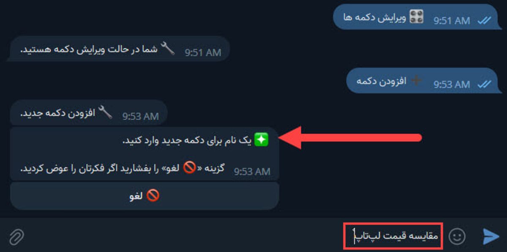
Task: Click the prohibited emoji inside گزینه لغو text
Action: [x=190, y=168]
